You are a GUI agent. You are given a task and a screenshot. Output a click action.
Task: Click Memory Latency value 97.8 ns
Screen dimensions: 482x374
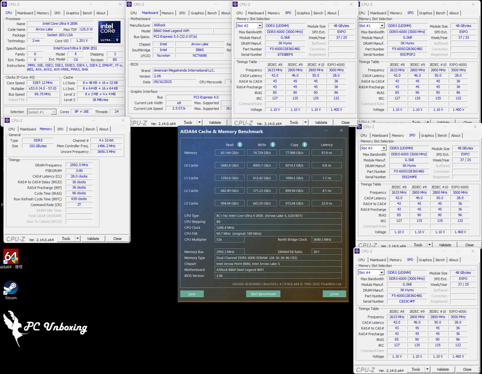[327, 152]
